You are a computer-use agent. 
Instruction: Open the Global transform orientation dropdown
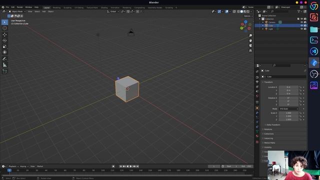(x=113, y=11)
